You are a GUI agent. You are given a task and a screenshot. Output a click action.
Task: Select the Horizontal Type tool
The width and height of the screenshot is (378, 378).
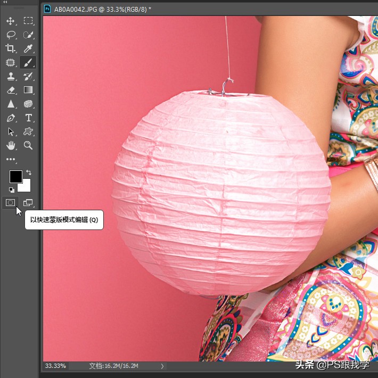pyautogui.click(x=28, y=118)
